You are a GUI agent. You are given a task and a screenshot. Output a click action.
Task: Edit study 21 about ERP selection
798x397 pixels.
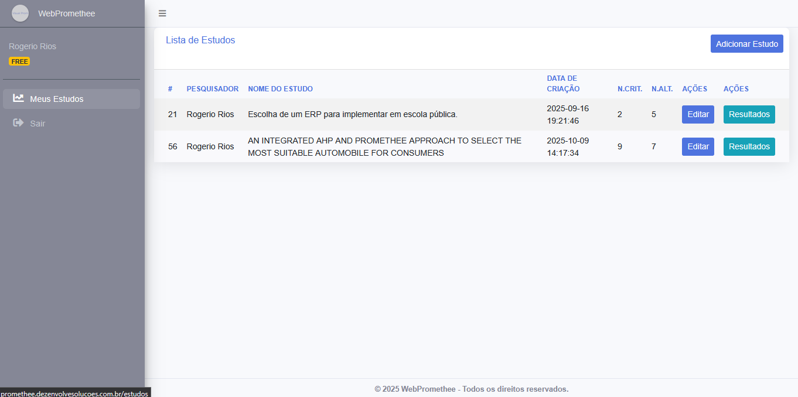698,114
